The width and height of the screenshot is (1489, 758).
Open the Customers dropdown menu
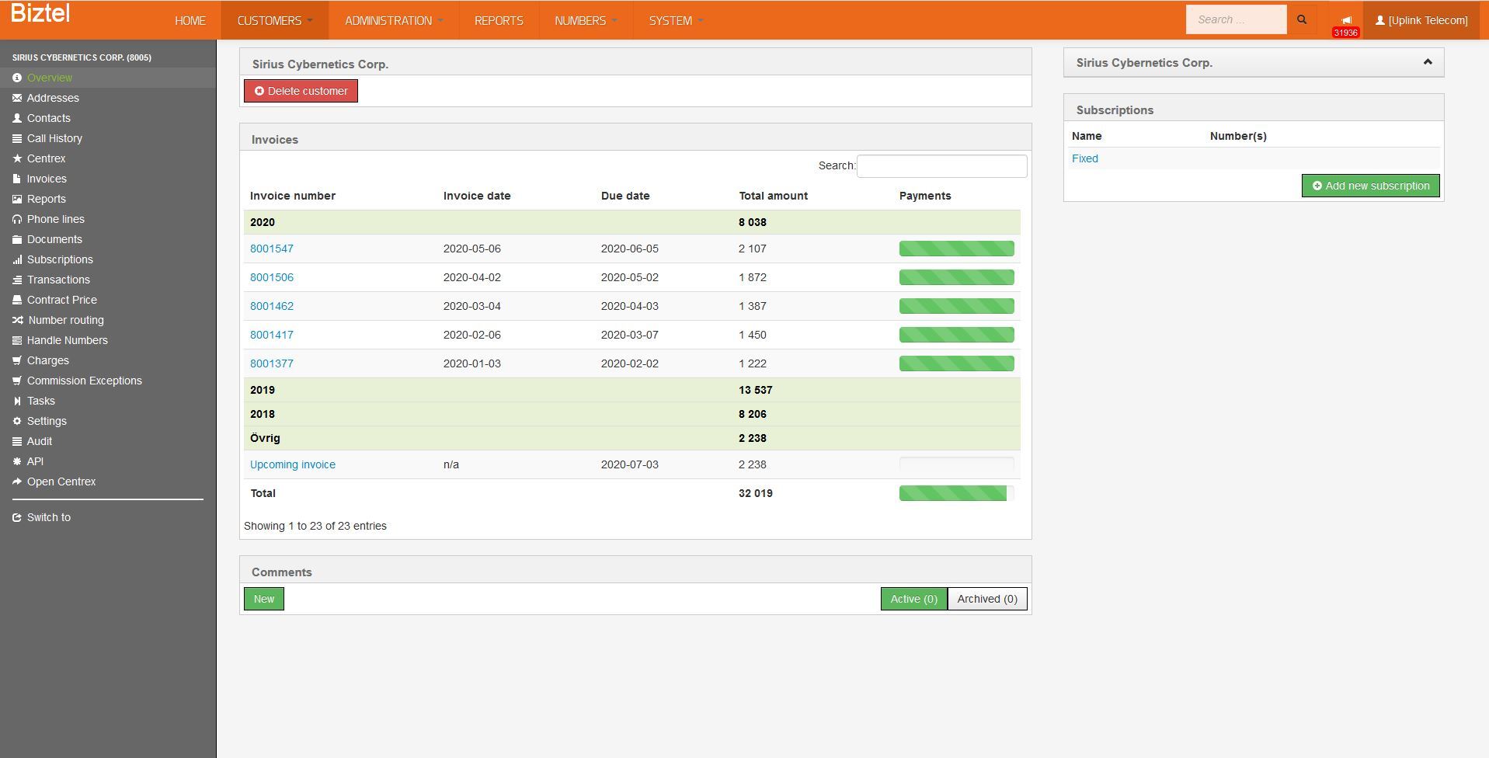275,20
